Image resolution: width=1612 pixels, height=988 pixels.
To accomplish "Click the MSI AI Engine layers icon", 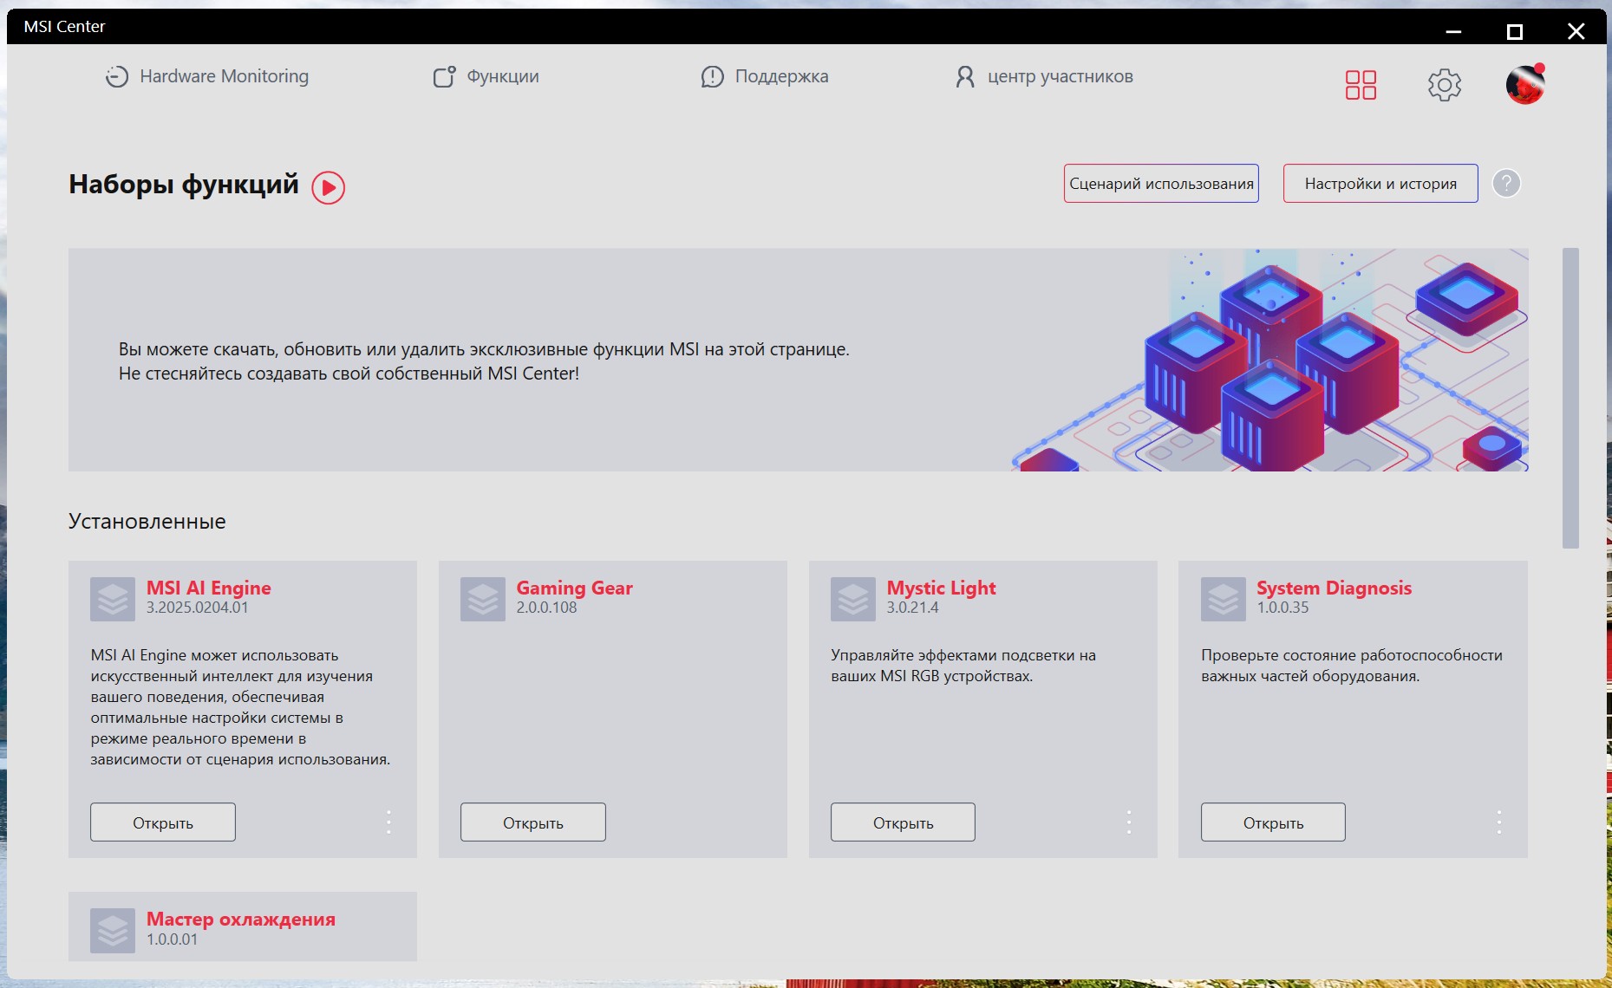I will coord(113,599).
